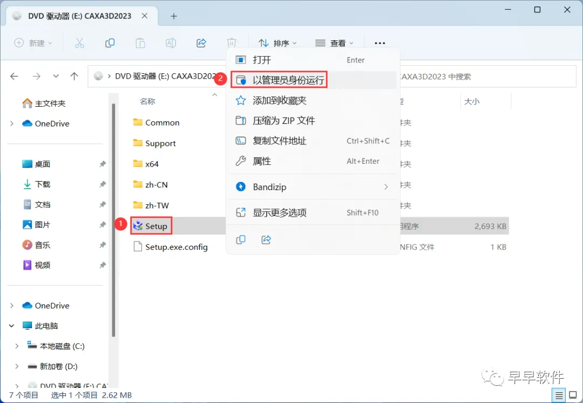Open 视频 in quick access
Image resolution: width=583 pixels, height=403 pixels.
click(x=37, y=265)
